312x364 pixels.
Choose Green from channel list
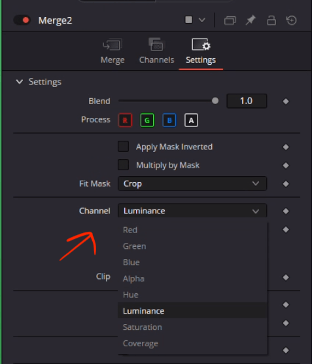192,246
